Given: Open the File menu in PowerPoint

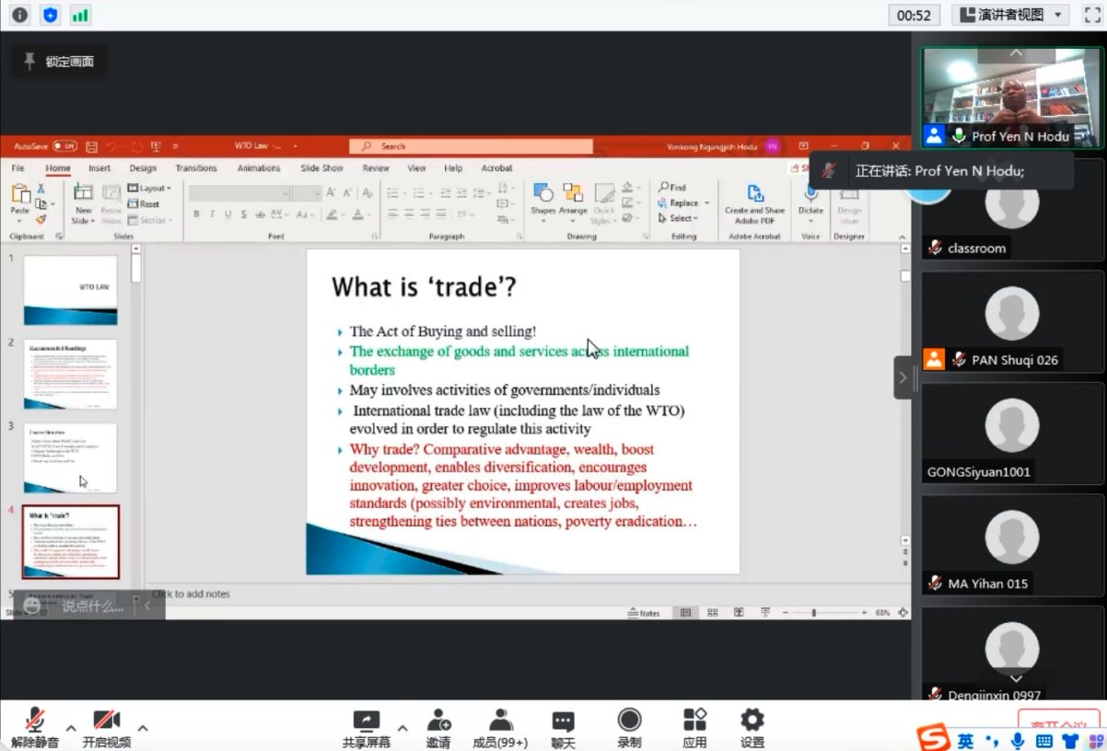Looking at the screenshot, I should tap(17, 168).
